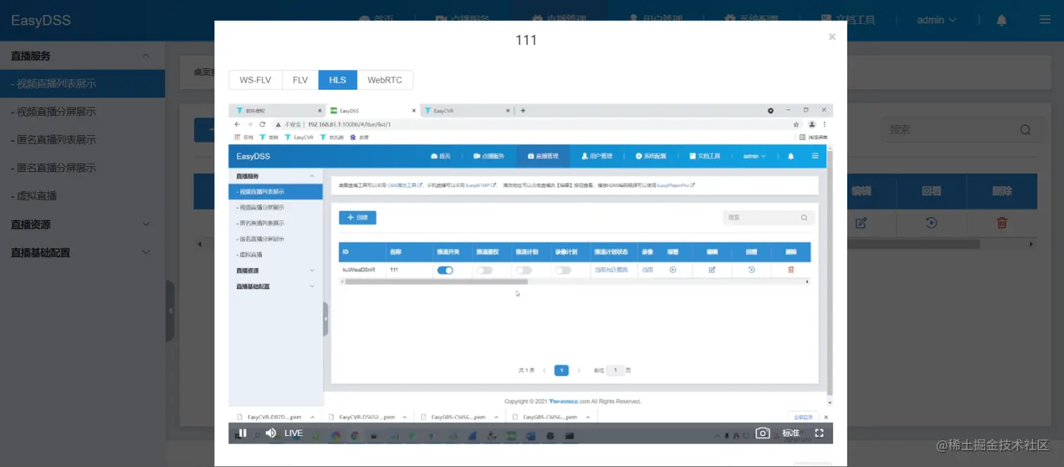Switch to the WS-FLV stream tab
Screen dimensions: 1064x467
coord(255,80)
